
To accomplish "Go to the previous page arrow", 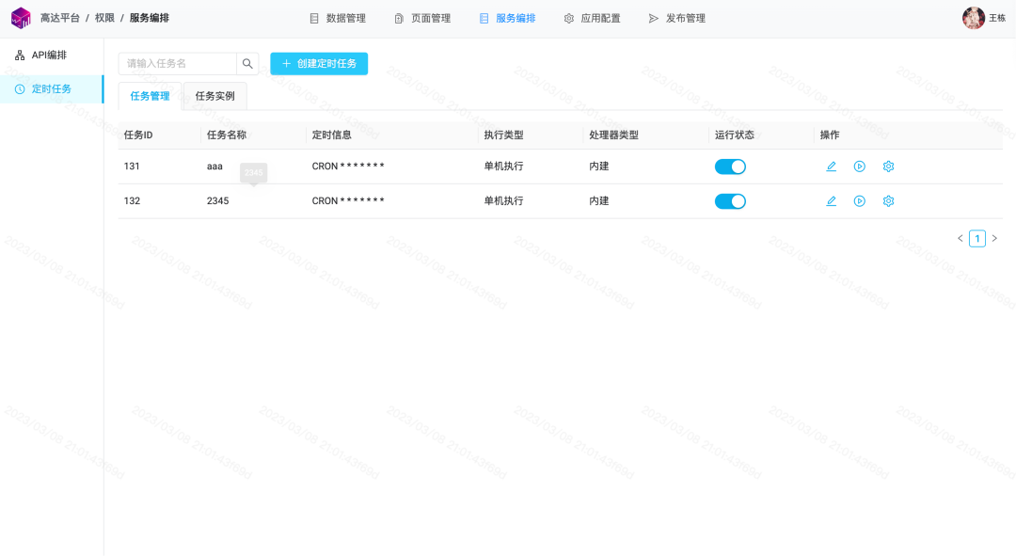I will click(960, 238).
